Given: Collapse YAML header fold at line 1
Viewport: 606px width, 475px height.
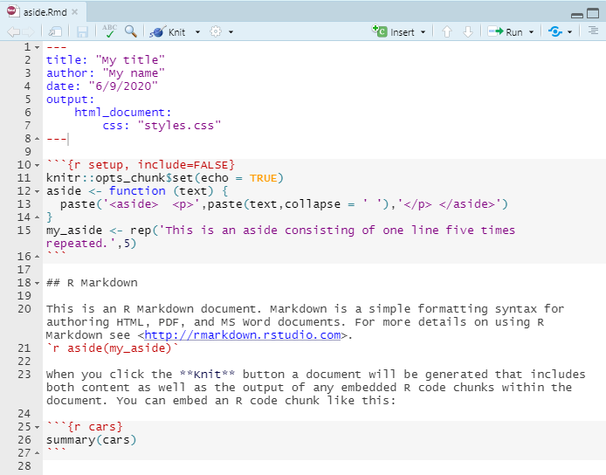Looking at the screenshot, I should (37, 47).
